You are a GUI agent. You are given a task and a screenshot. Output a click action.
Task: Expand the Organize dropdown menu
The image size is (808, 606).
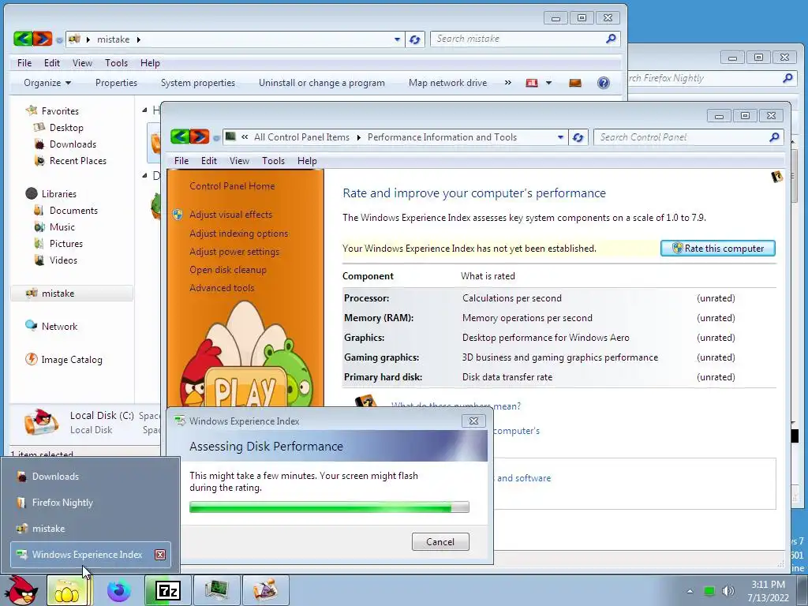(47, 83)
